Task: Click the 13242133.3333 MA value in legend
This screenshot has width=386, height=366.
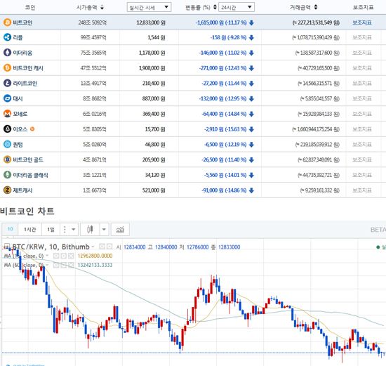Action: click(x=95, y=265)
